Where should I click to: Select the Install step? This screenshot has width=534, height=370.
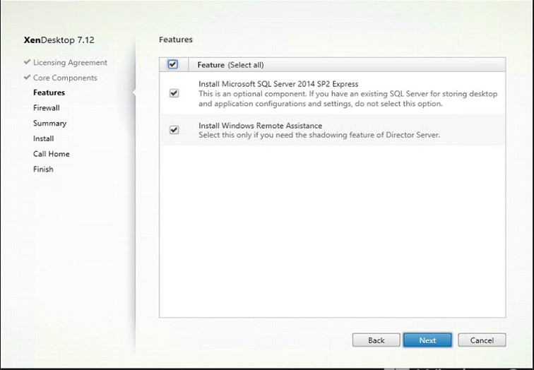click(43, 138)
